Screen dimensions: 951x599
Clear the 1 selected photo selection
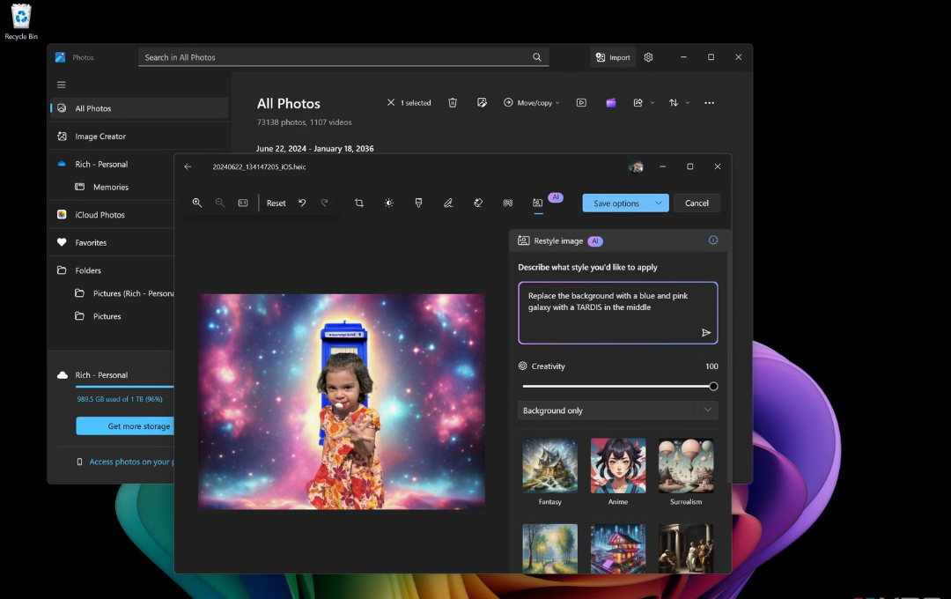(x=391, y=103)
